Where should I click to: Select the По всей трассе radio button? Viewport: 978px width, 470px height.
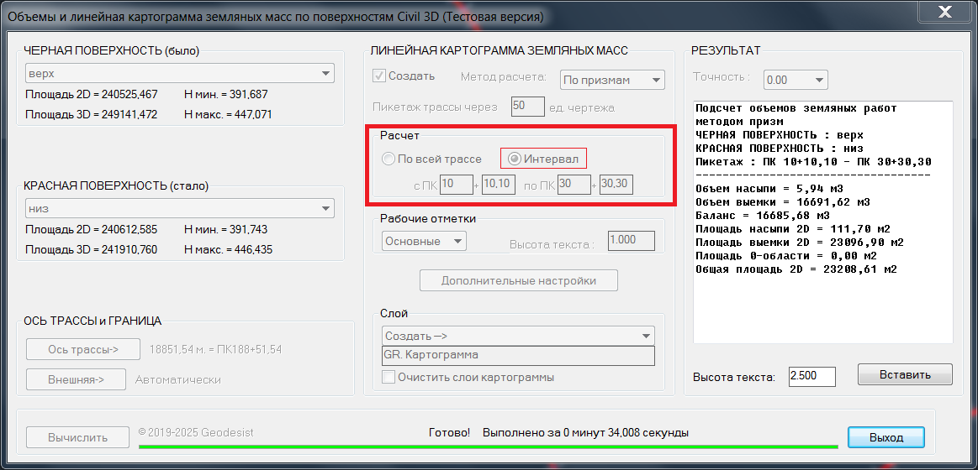(389, 159)
